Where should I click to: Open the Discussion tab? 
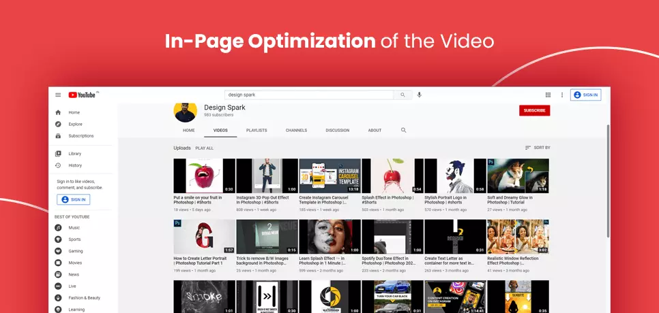pyautogui.click(x=338, y=131)
